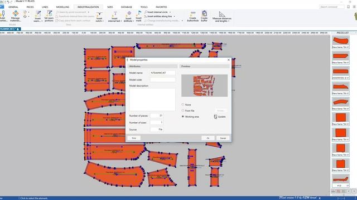Screen dimensions: 357x200
Task: Open the MODELLING ribbon tab
Action: click(62, 7)
